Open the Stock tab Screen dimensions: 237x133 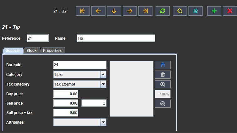[32, 51]
